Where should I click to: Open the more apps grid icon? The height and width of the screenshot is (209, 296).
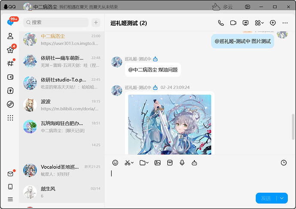click(10, 118)
